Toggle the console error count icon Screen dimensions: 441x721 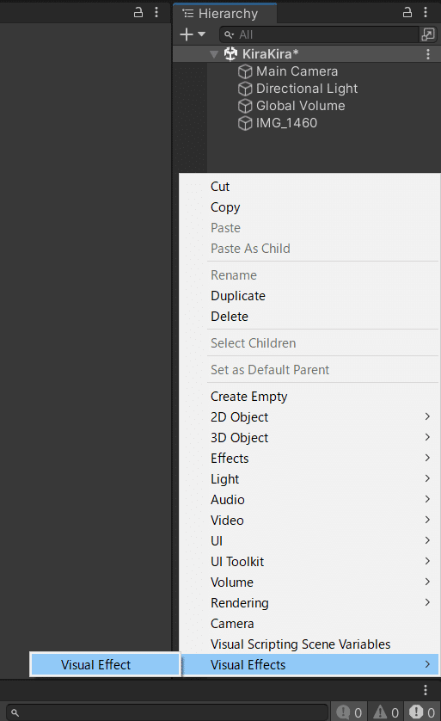point(422,712)
